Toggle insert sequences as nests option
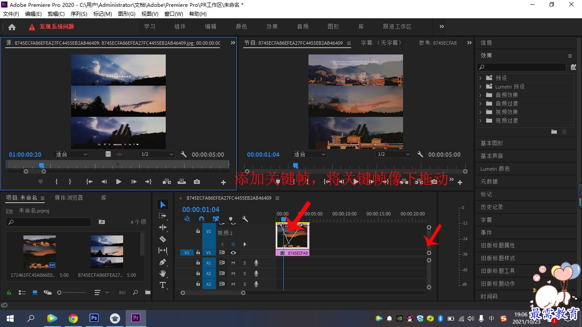 187,219
